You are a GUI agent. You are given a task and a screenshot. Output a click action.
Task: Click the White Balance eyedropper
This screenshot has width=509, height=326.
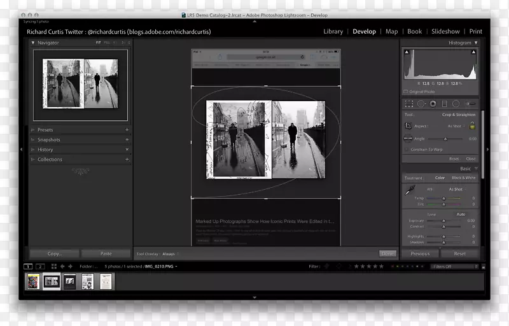(x=410, y=190)
